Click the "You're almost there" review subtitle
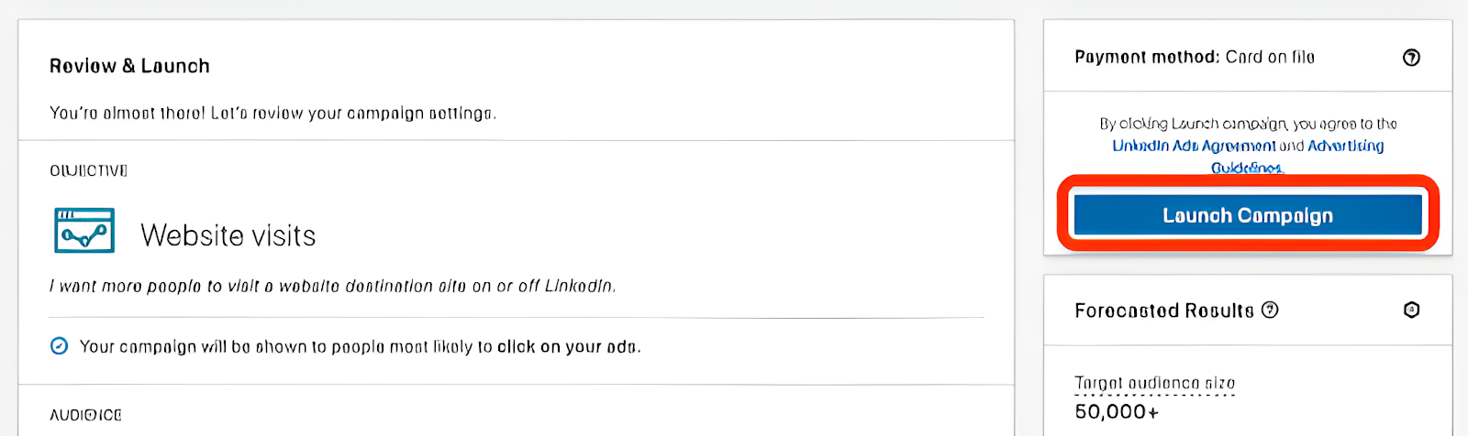Image resolution: width=1468 pixels, height=436 pixels. click(272, 114)
